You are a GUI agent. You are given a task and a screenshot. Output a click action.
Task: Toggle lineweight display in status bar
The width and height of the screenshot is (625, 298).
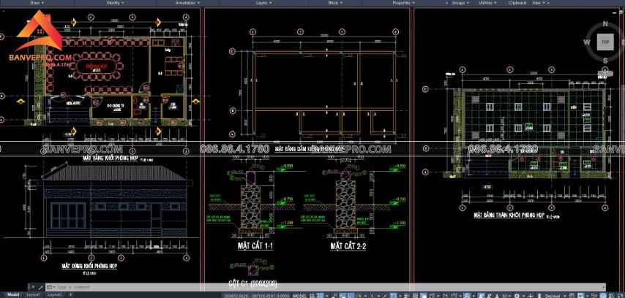pos(406,296)
